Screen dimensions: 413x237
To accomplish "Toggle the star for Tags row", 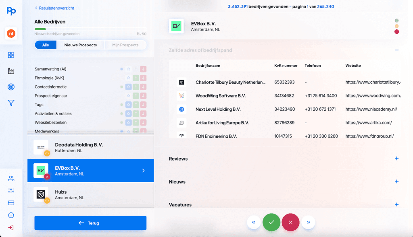I will point(128,105).
